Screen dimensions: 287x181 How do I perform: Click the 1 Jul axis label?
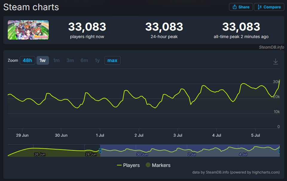pyautogui.click(x=100, y=135)
